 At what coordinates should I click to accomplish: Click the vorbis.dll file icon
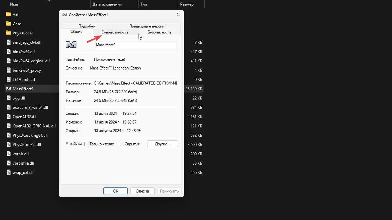pyautogui.click(x=8, y=154)
